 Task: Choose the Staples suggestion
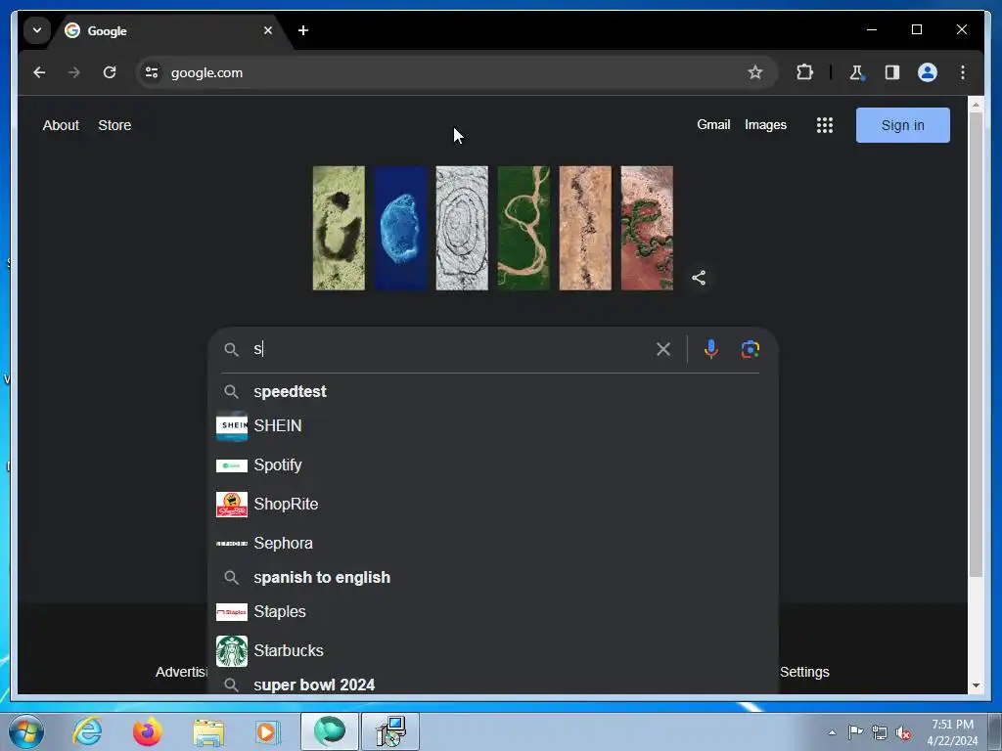[492, 612]
